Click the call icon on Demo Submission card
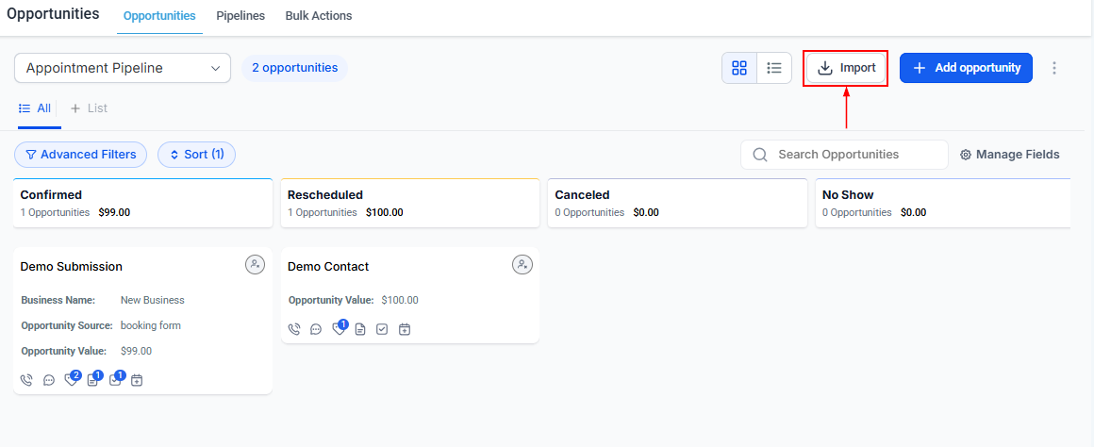Screen dimensions: 1094x447 click(25, 380)
